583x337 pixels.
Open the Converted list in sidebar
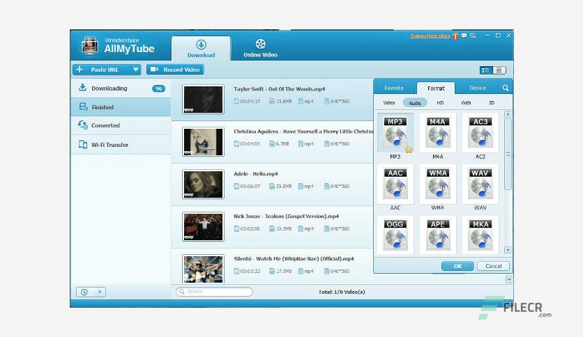tap(121, 125)
